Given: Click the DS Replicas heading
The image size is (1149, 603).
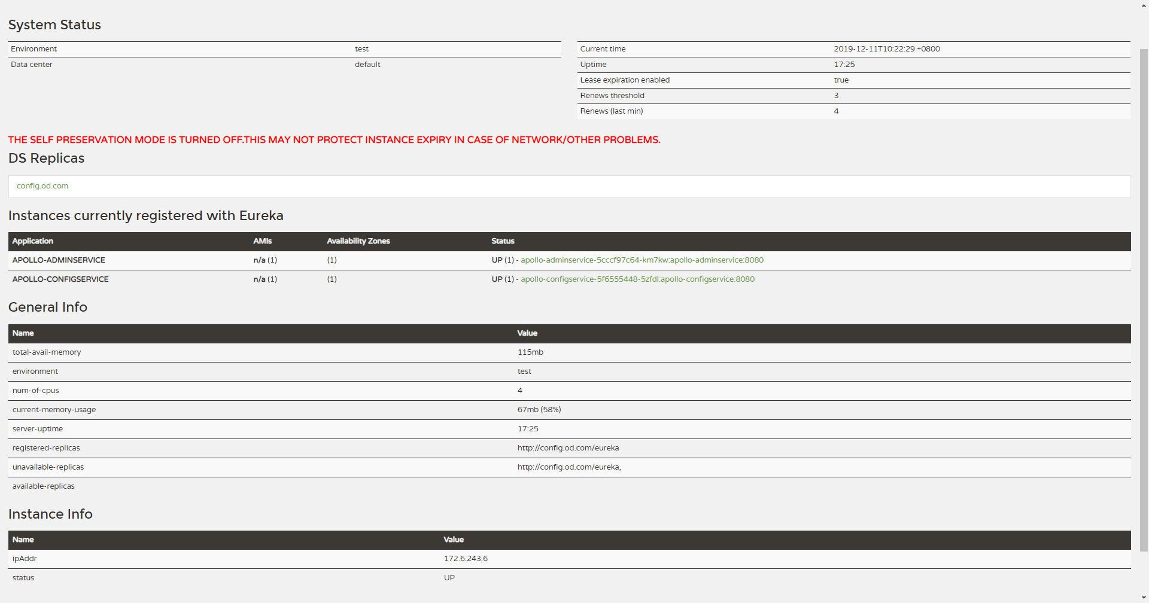Looking at the screenshot, I should [x=46, y=158].
